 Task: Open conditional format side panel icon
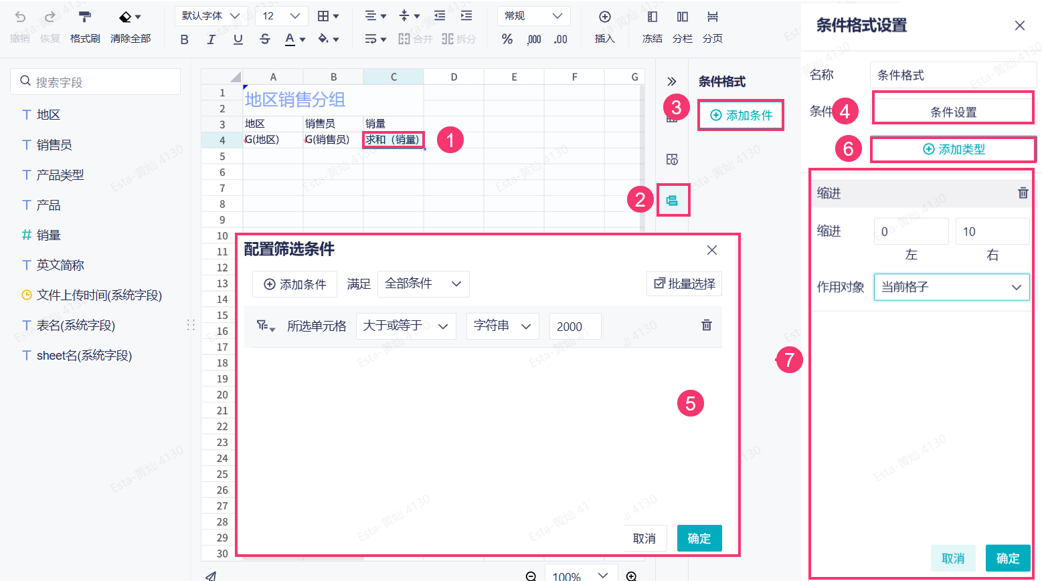(672, 201)
